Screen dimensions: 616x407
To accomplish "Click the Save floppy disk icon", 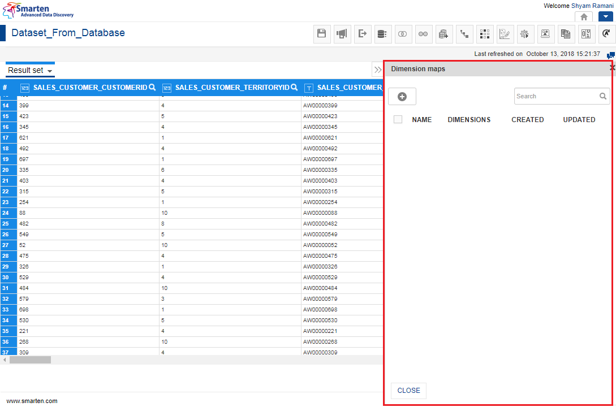I will coord(322,34).
